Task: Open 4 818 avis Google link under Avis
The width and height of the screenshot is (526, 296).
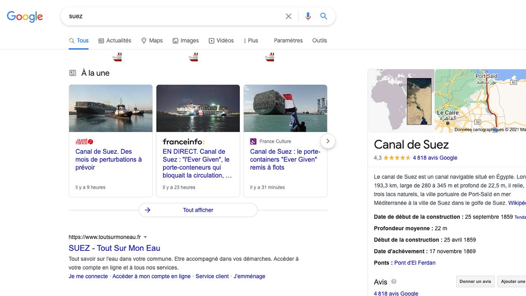Action: pos(396,293)
